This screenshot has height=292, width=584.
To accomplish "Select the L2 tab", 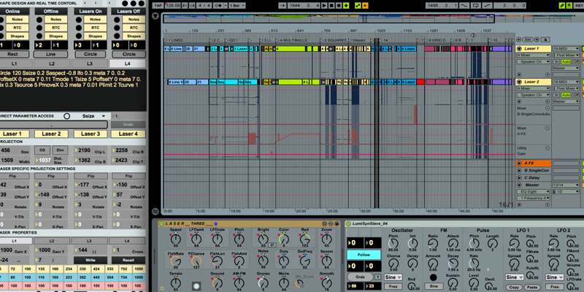I will [53, 64].
